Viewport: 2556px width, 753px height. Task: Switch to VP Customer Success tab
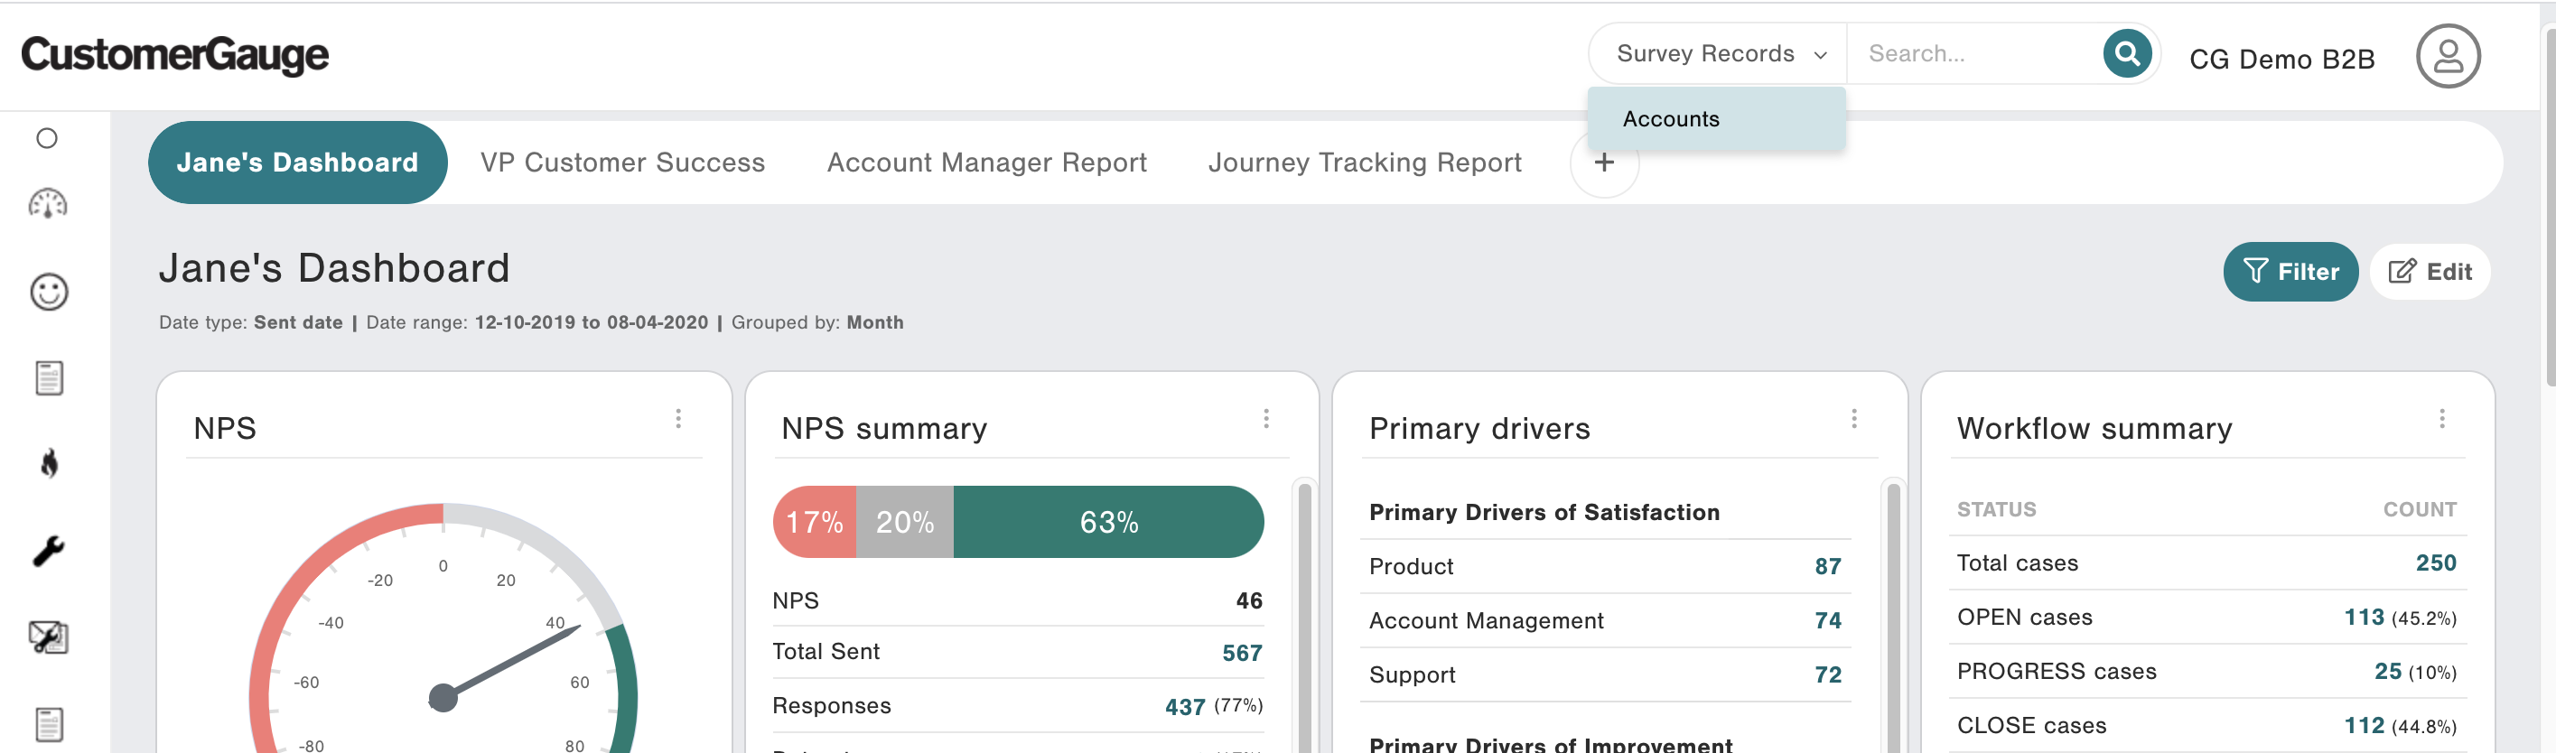point(623,163)
